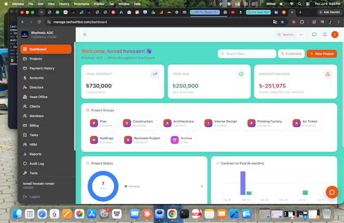Click the address bar URL
Image resolution: width=344 pixels, height=223 pixels.
tap(80, 22)
